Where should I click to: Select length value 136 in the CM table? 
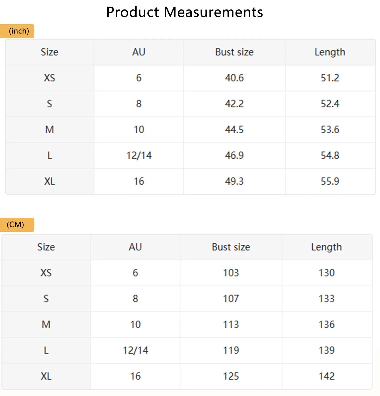coord(326,324)
